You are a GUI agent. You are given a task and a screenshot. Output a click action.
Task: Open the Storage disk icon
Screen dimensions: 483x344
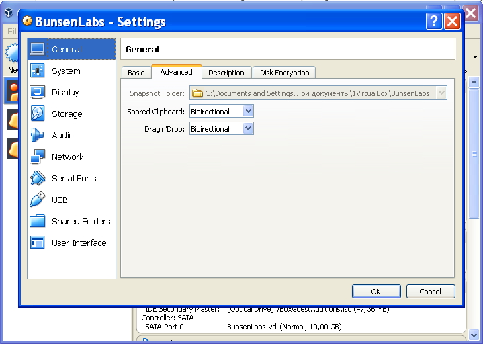coord(37,114)
